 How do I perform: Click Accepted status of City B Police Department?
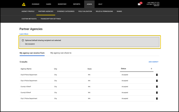click(x=125, y=75)
